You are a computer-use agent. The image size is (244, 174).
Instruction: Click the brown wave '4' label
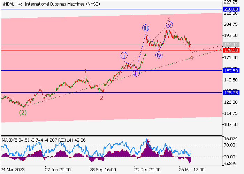click(x=191, y=58)
